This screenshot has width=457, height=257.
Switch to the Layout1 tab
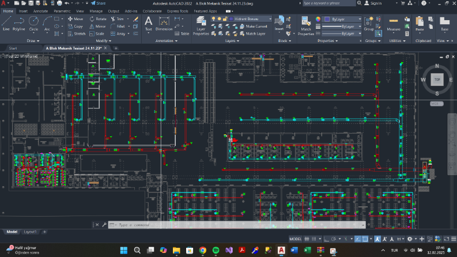point(30,232)
